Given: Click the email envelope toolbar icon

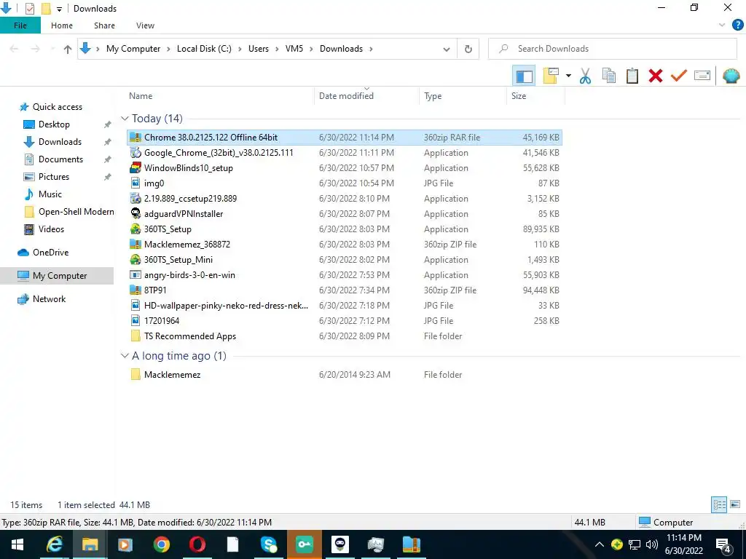Looking at the screenshot, I should click(702, 76).
